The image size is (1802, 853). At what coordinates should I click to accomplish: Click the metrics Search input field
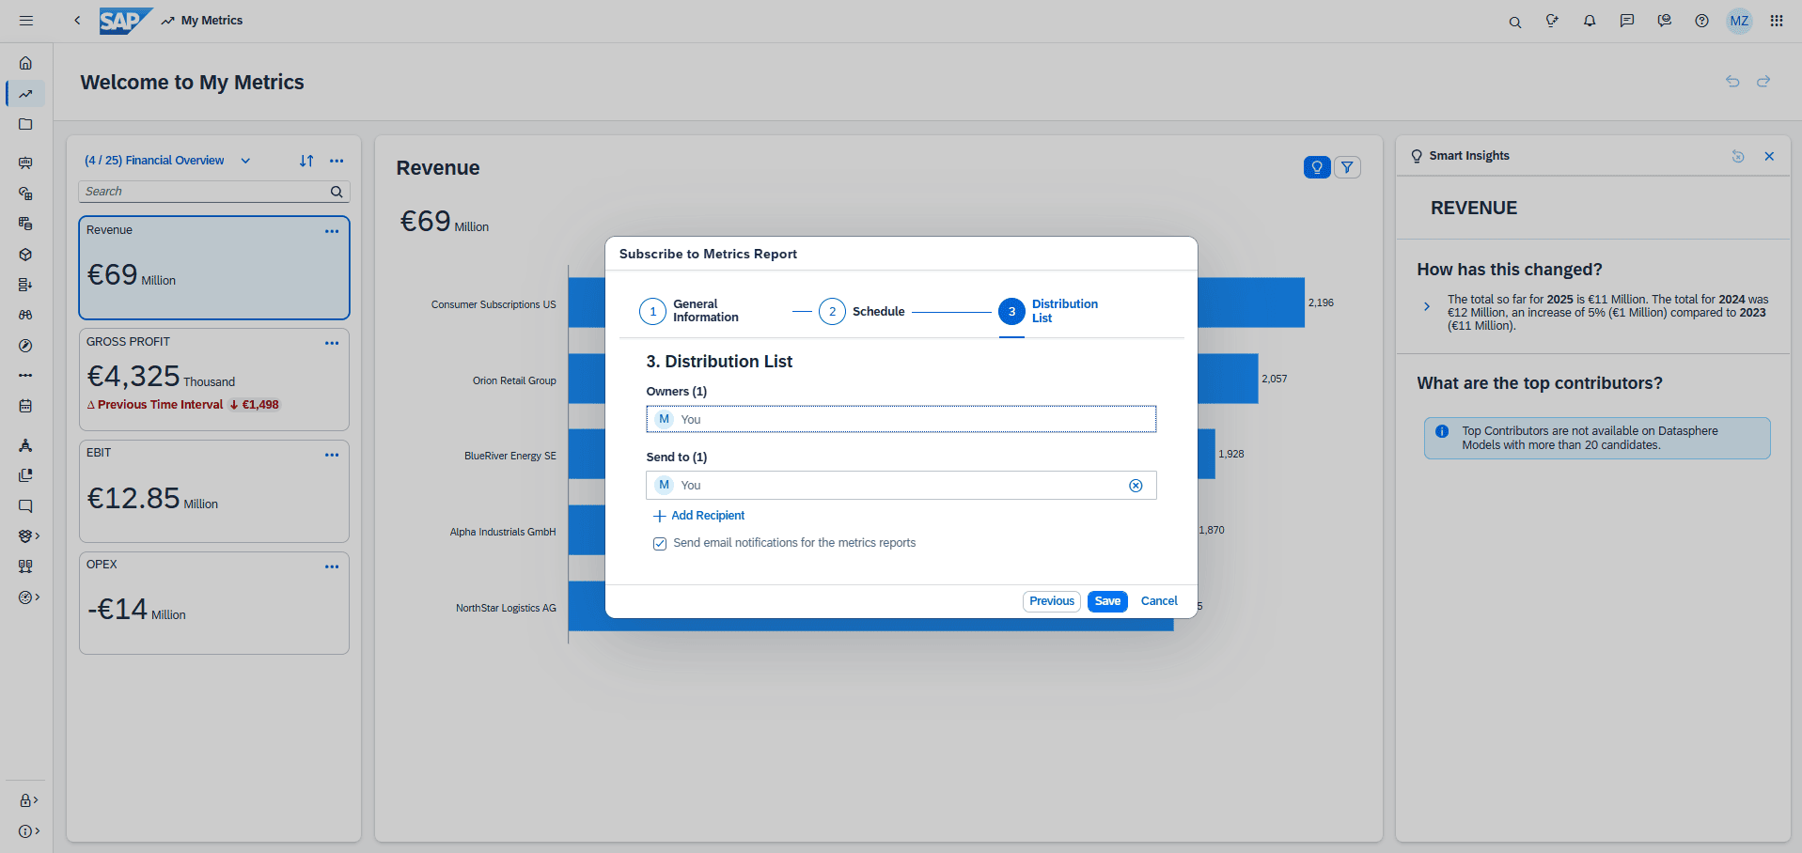point(205,192)
